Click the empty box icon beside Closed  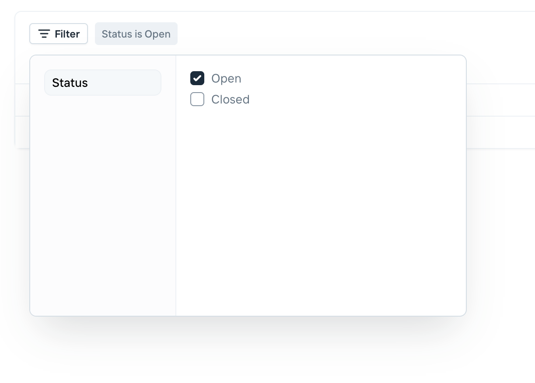click(x=197, y=99)
